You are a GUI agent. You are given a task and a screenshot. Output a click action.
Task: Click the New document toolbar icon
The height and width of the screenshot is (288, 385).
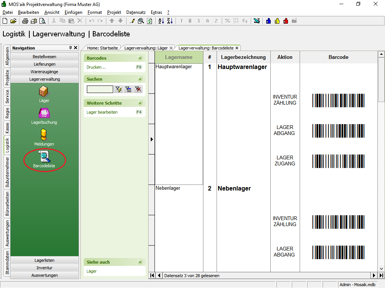click(x=5, y=21)
